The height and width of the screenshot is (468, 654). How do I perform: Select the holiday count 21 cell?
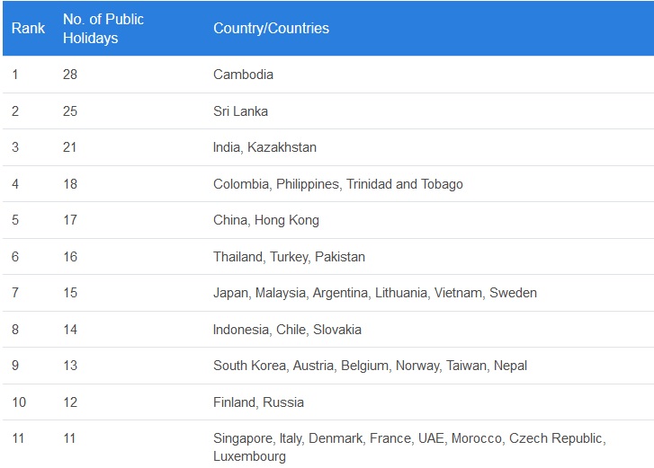coord(70,147)
